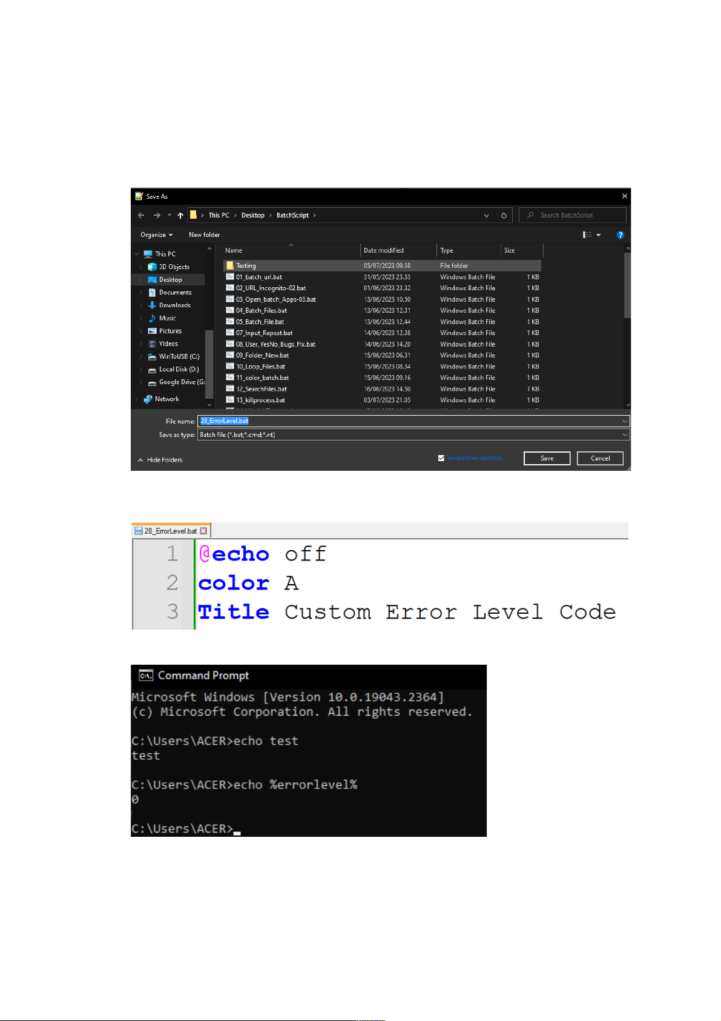The width and height of the screenshot is (721, 1021).
Task: Open the Testing folder
Action: (246, 266)
